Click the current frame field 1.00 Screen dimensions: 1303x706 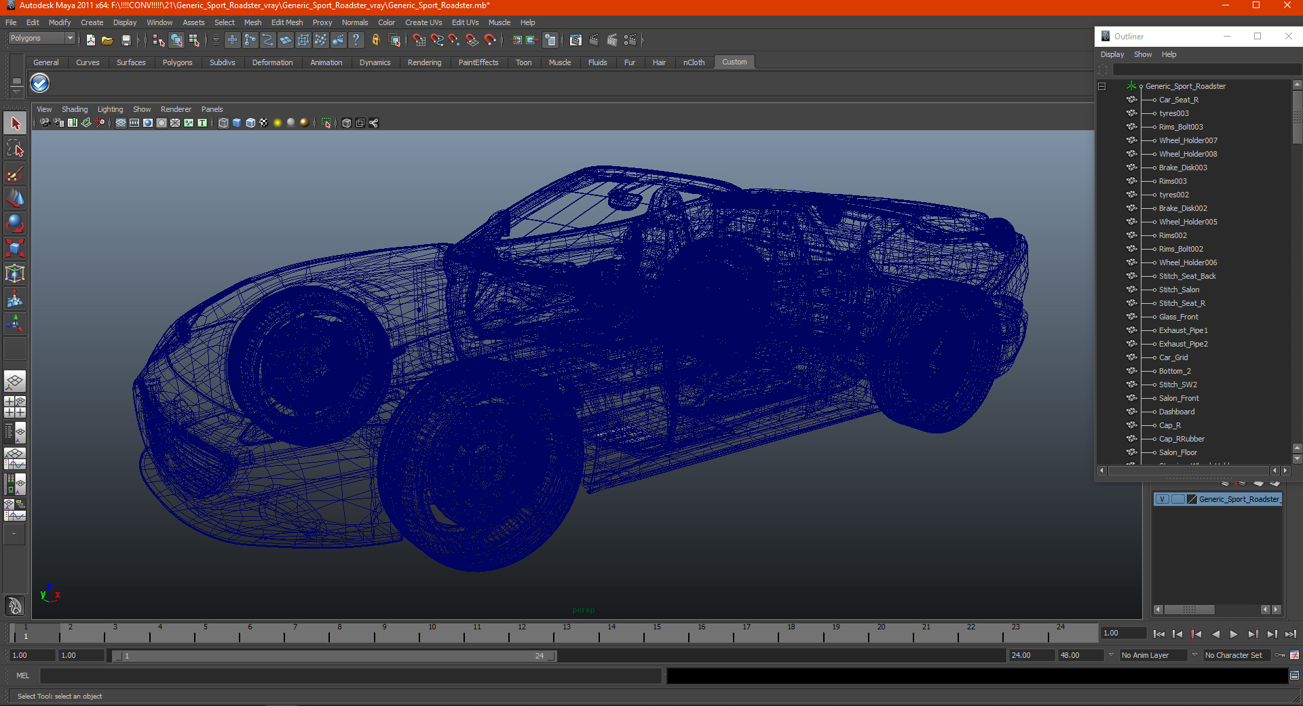point(1124,633)
